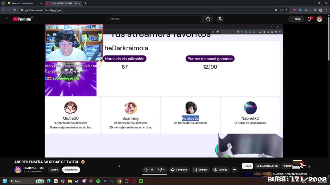Click the Gracias button
330x185 pixels.
(220, 170)
